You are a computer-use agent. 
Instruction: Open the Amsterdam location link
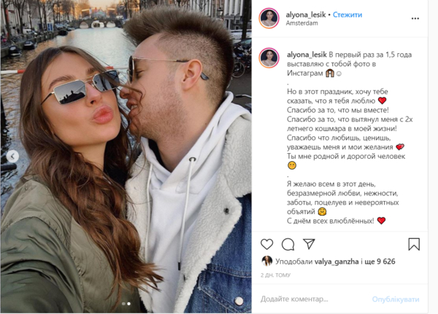[301, 23]
